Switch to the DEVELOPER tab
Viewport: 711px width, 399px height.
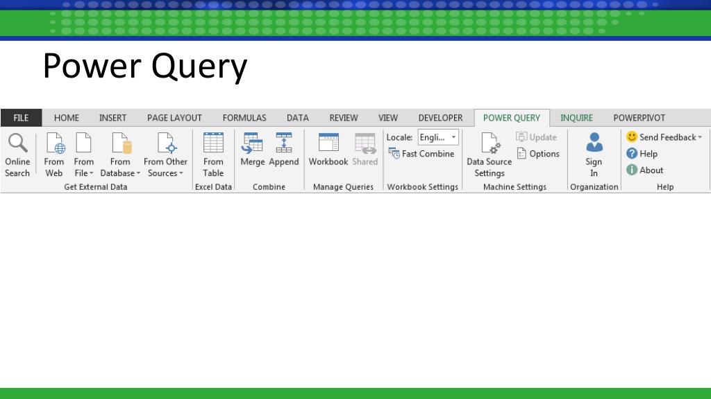tap(440, 118)
